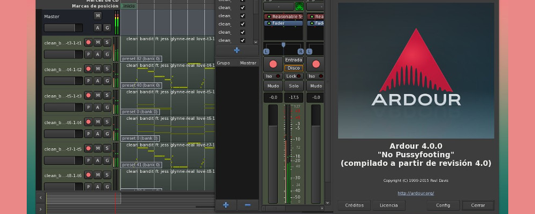Click the Config button in About dialog
This screenshot has width=535, height=214.
pyautogui.click(x=443, y=205)
